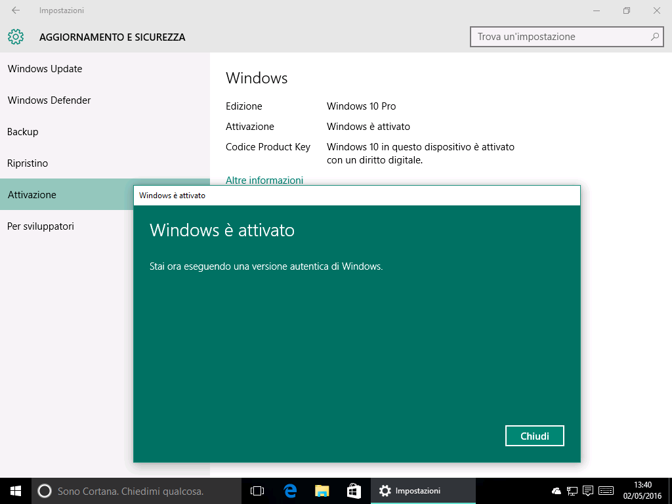672x504 pixels.
Task: Click the Chiudi button in the dialog
Action: click(x=534, y=436)
